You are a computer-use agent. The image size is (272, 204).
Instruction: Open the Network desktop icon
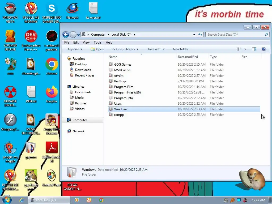72,10
